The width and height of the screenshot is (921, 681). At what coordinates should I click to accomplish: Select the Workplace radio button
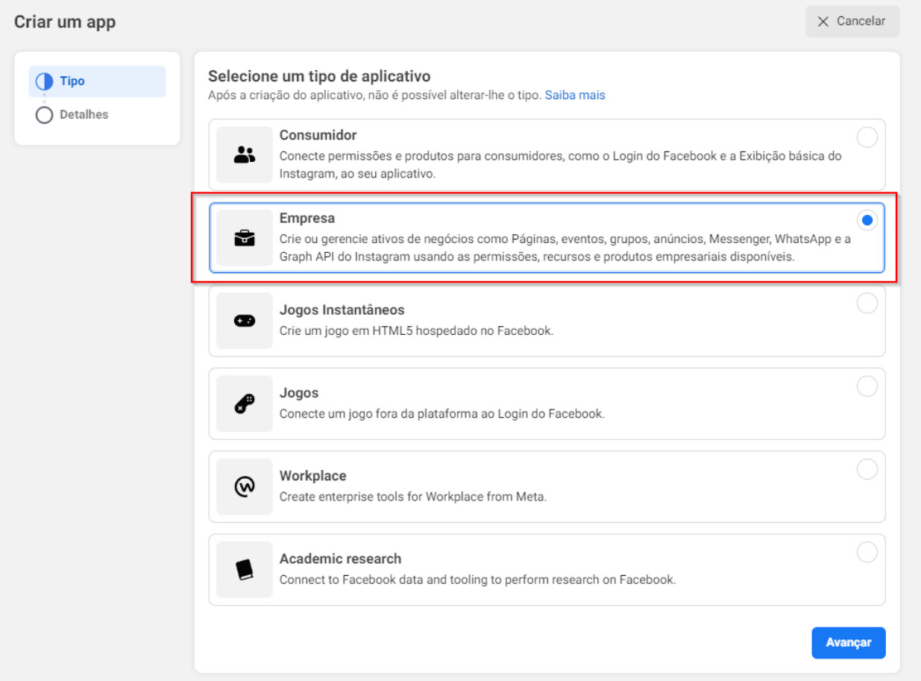[x=867, y=468]
